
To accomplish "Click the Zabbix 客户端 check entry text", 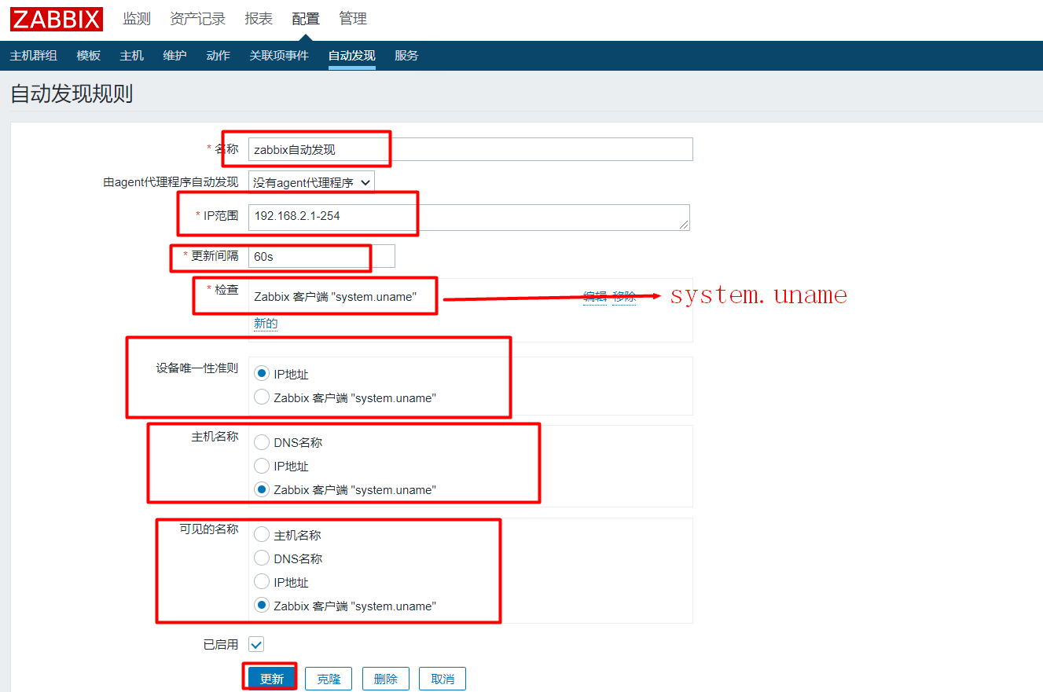I will coord(335,297).
